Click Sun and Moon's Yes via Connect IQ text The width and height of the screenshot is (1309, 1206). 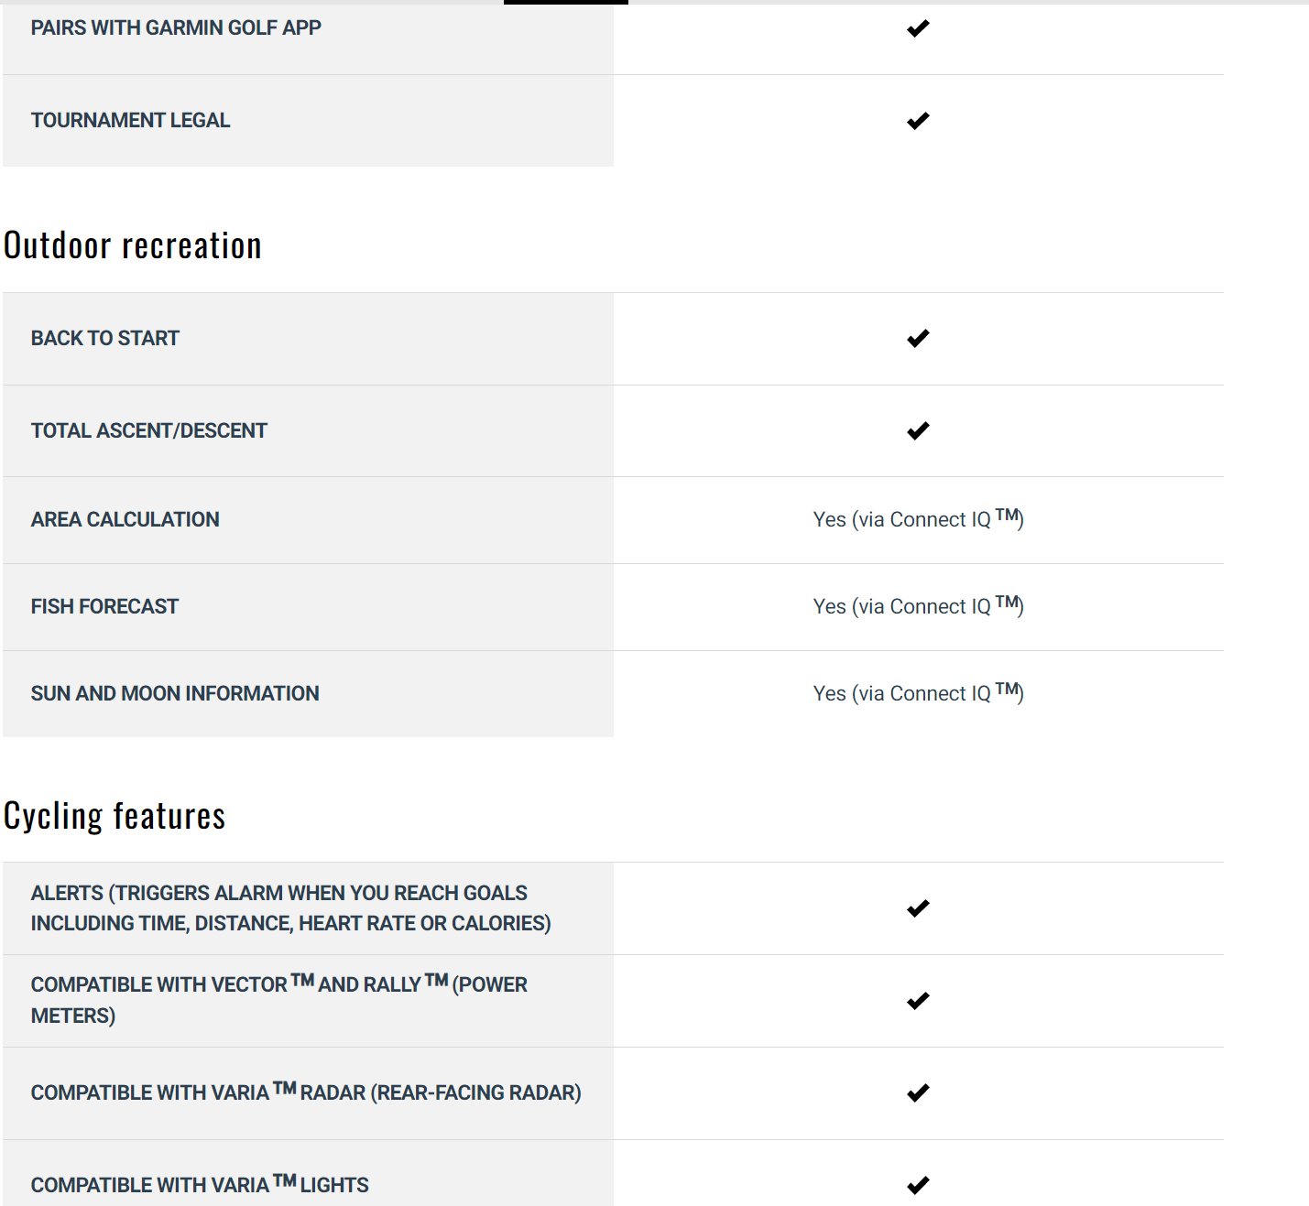918,693
